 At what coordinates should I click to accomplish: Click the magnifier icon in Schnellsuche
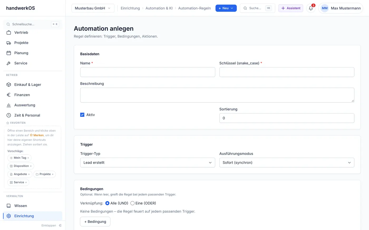tap(8, 24)
